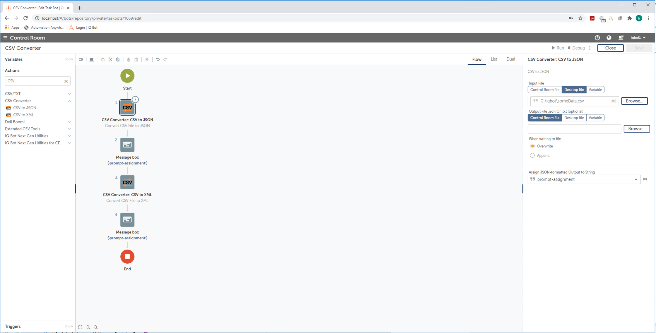Select the Overwrite radio button
This screenshot has width=656, height=333.
coord(532,146)
